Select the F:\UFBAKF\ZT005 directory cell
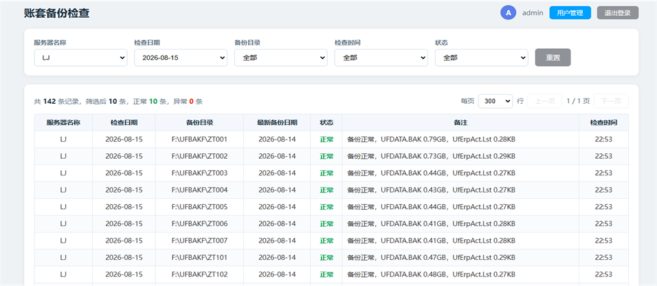The height and width of the screenshot is (286, 657). click(x=199, y=207)
